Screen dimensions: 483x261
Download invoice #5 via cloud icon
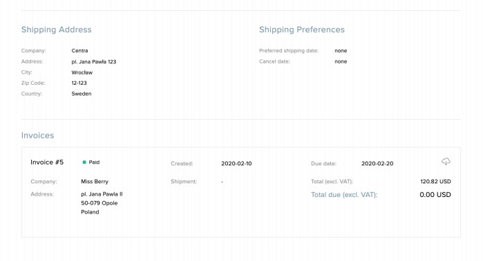tap(446, 161)
